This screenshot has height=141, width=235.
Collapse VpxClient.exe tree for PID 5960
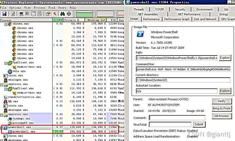6,63
